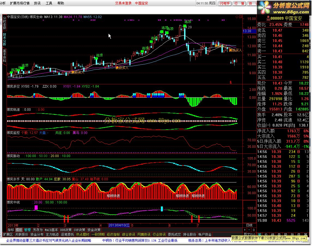
Task: Open the 帮助 menu
Action: (x=61, y=3)
